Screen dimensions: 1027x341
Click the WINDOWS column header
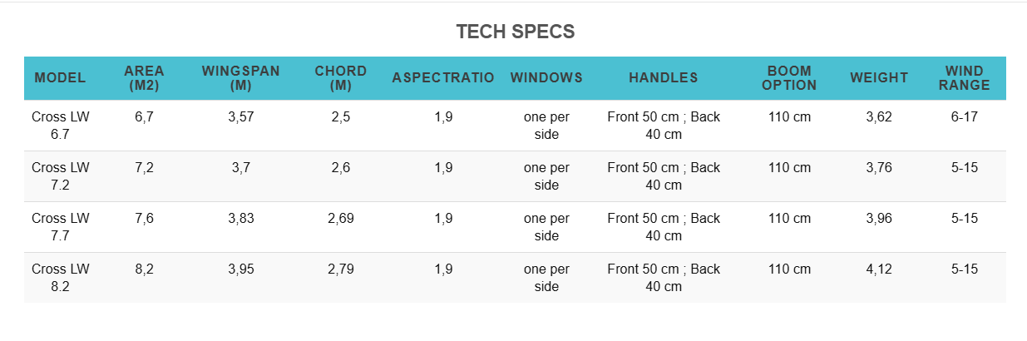point(546,78)
